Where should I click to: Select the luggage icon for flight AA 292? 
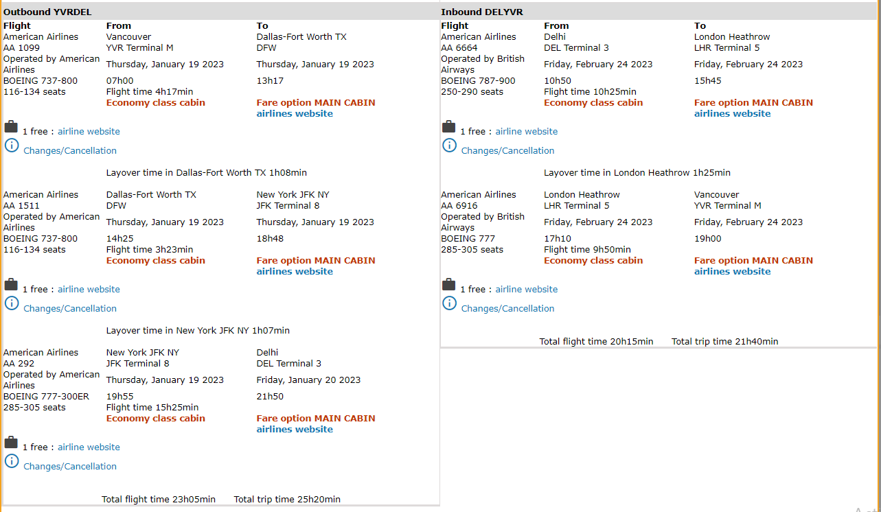point(11,443)
